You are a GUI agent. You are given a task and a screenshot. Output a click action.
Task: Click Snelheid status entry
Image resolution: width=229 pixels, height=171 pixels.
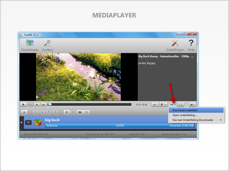tap(138, 134)
